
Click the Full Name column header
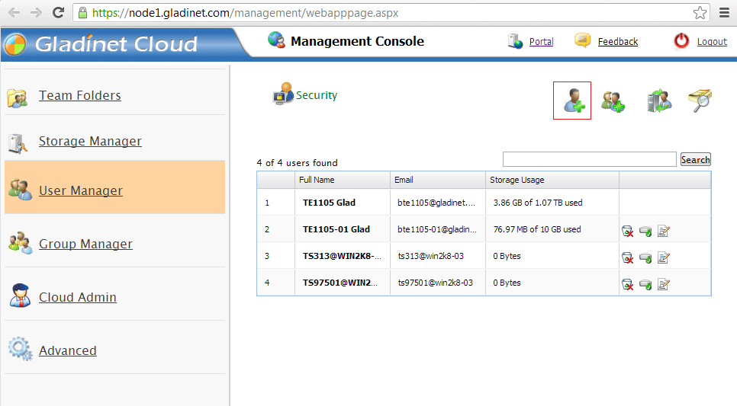342,180
